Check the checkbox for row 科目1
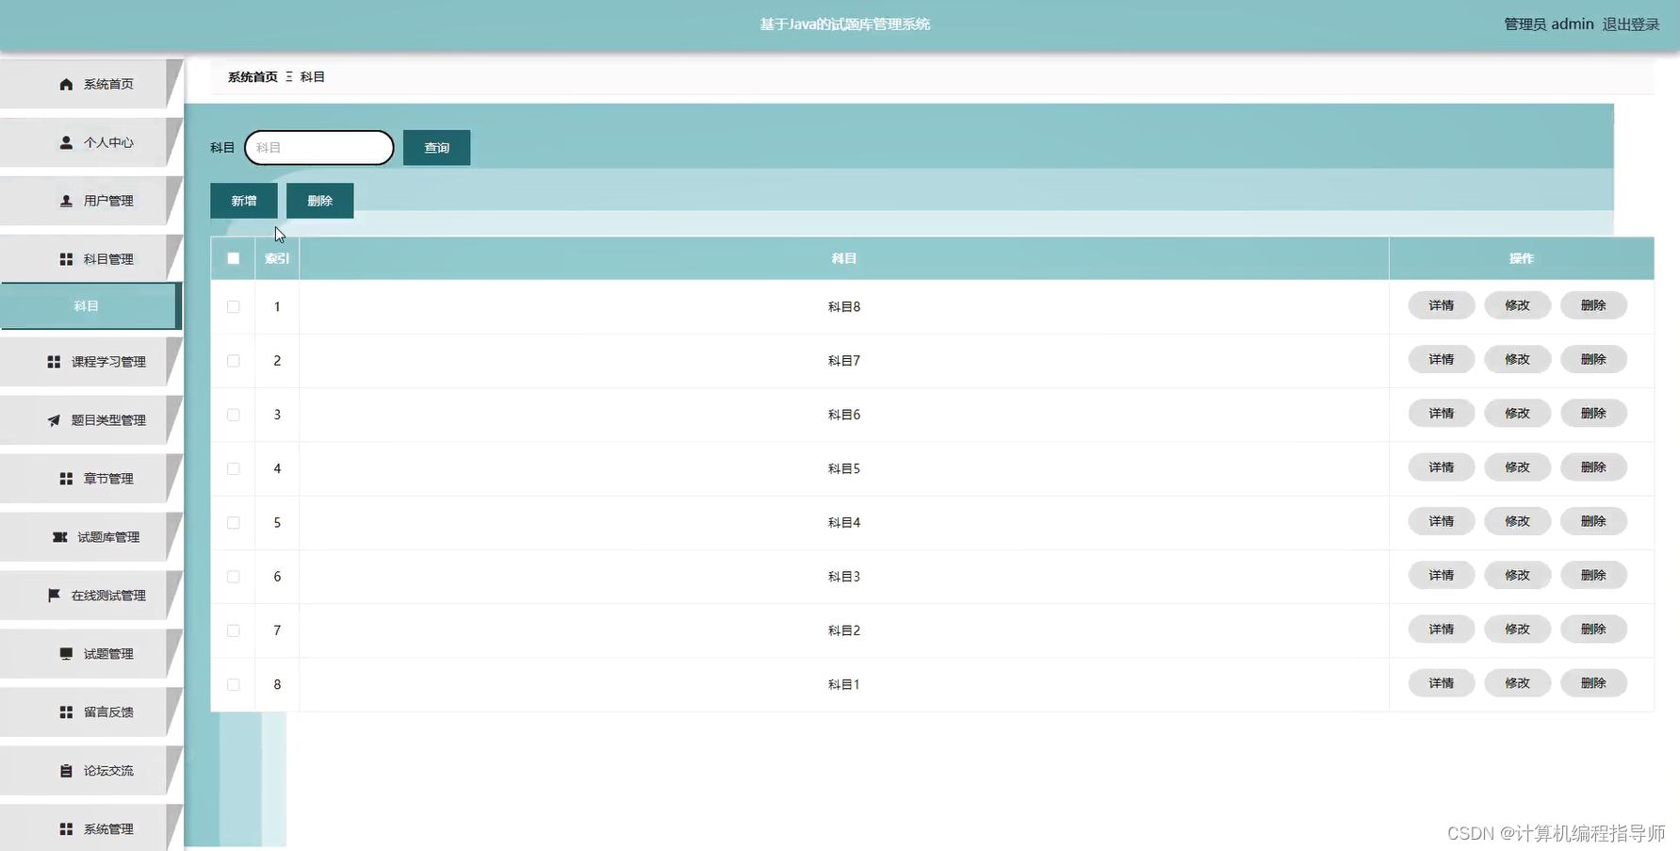The height and width of the screenshot is (851, 1680). point(234,685)
